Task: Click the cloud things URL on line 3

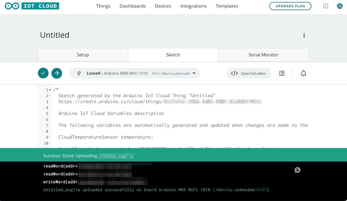Action: [x=160, y=102]
